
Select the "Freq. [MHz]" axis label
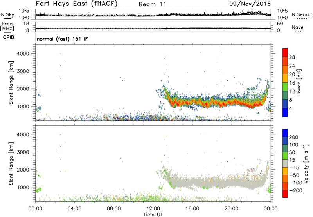tap(7, 27)
